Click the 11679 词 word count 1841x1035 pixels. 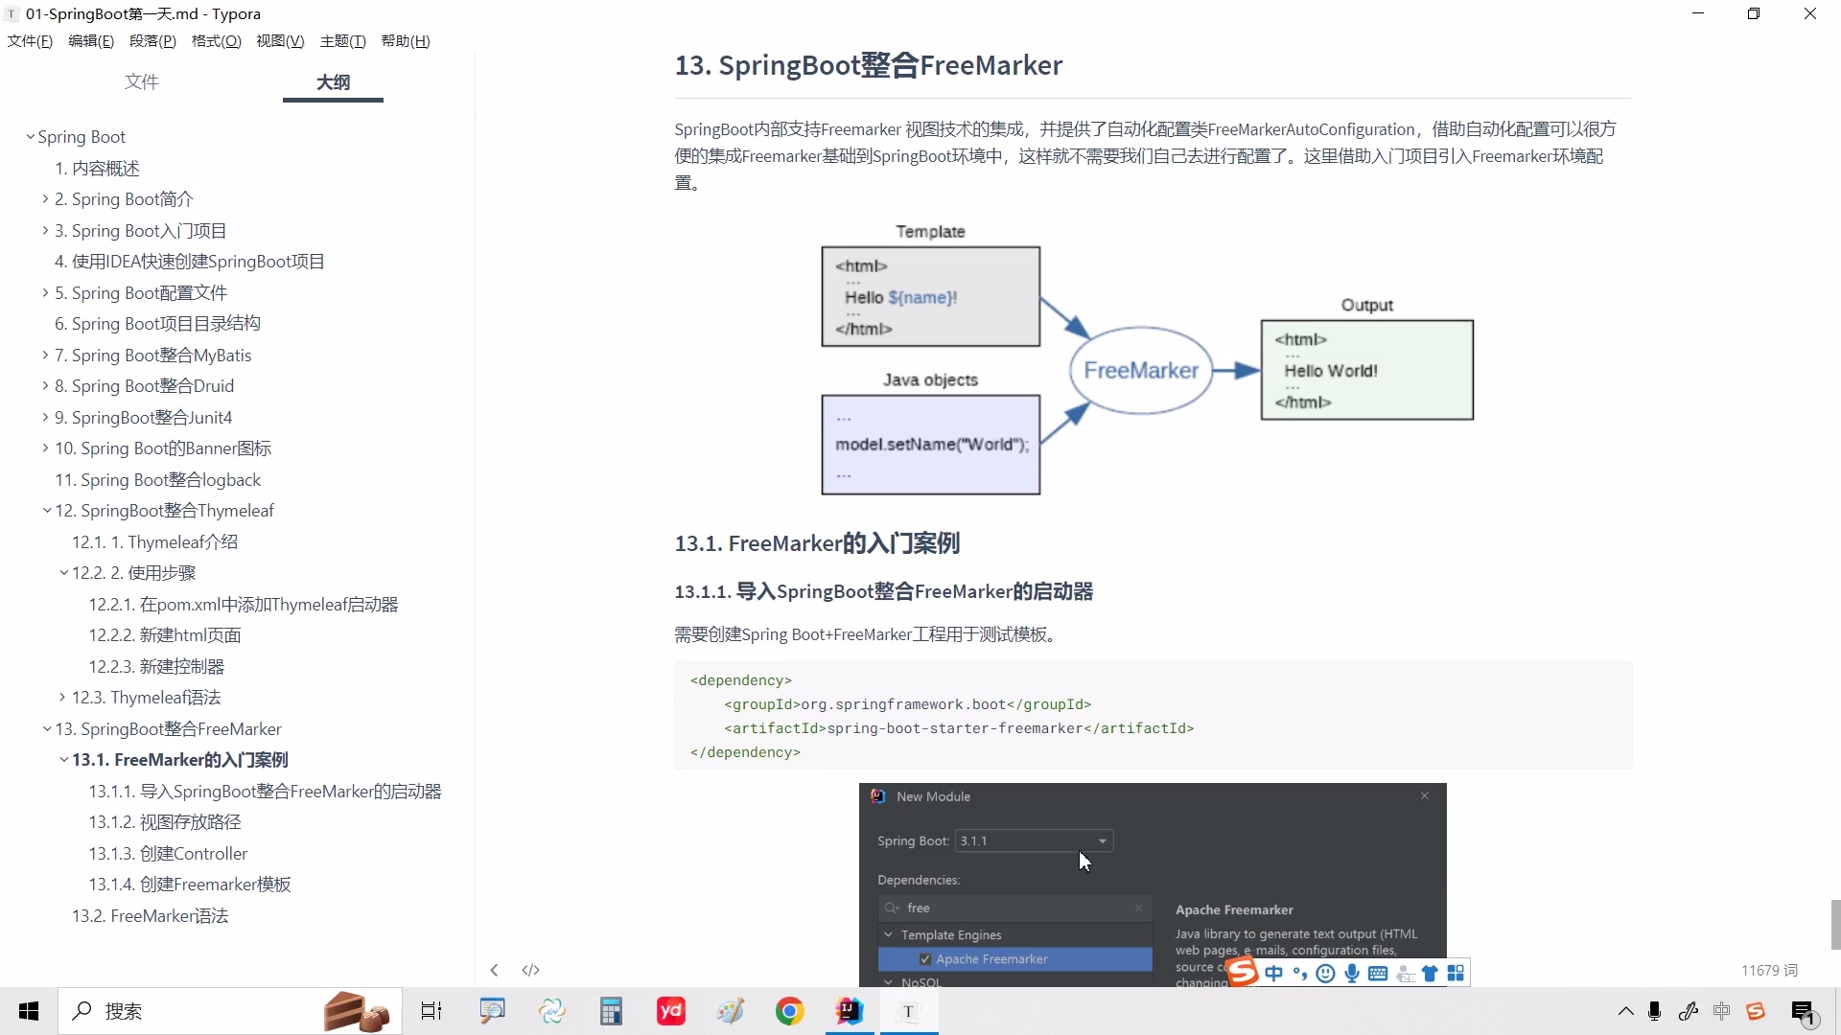[1769, 970]
